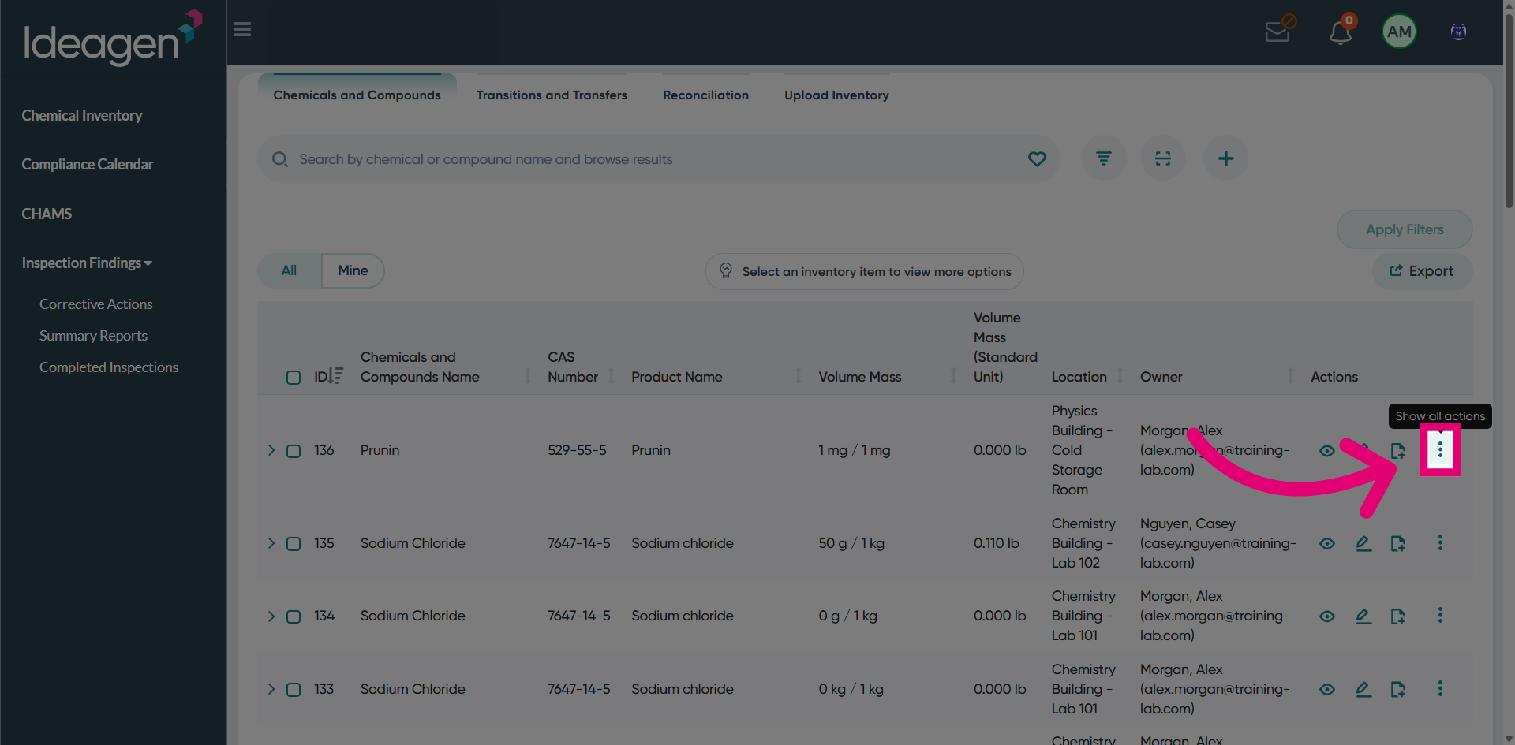Edit Sodium Chloride row 134

[x=1363, y=616]
